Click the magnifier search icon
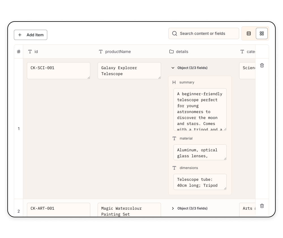 pos(175,33)
